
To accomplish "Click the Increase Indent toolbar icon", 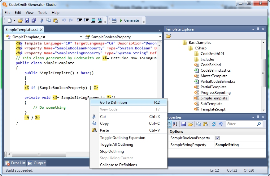I will click(86, 20).
